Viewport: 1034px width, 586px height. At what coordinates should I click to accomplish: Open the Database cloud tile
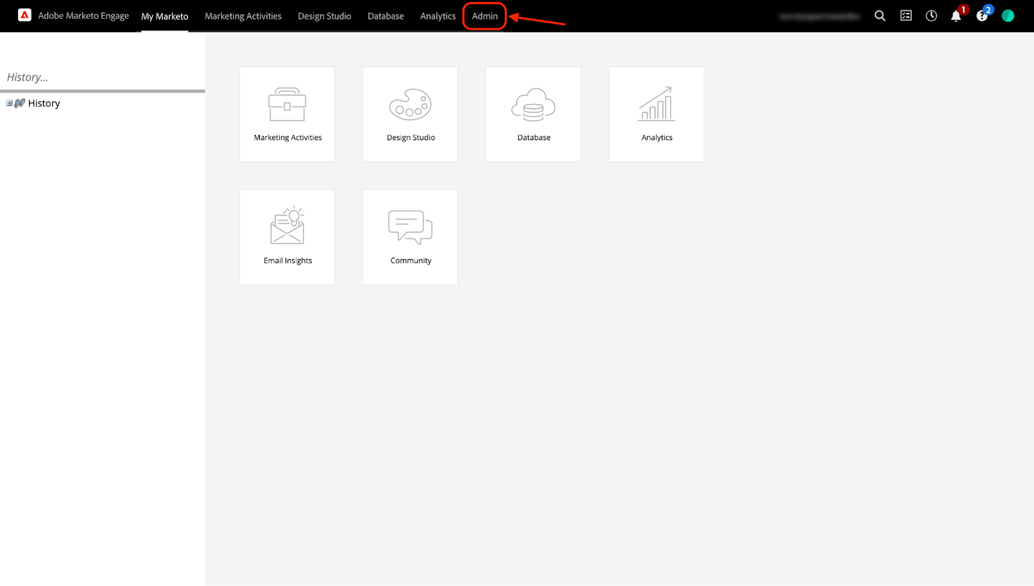pyautogui.click(x=533, y=114)
